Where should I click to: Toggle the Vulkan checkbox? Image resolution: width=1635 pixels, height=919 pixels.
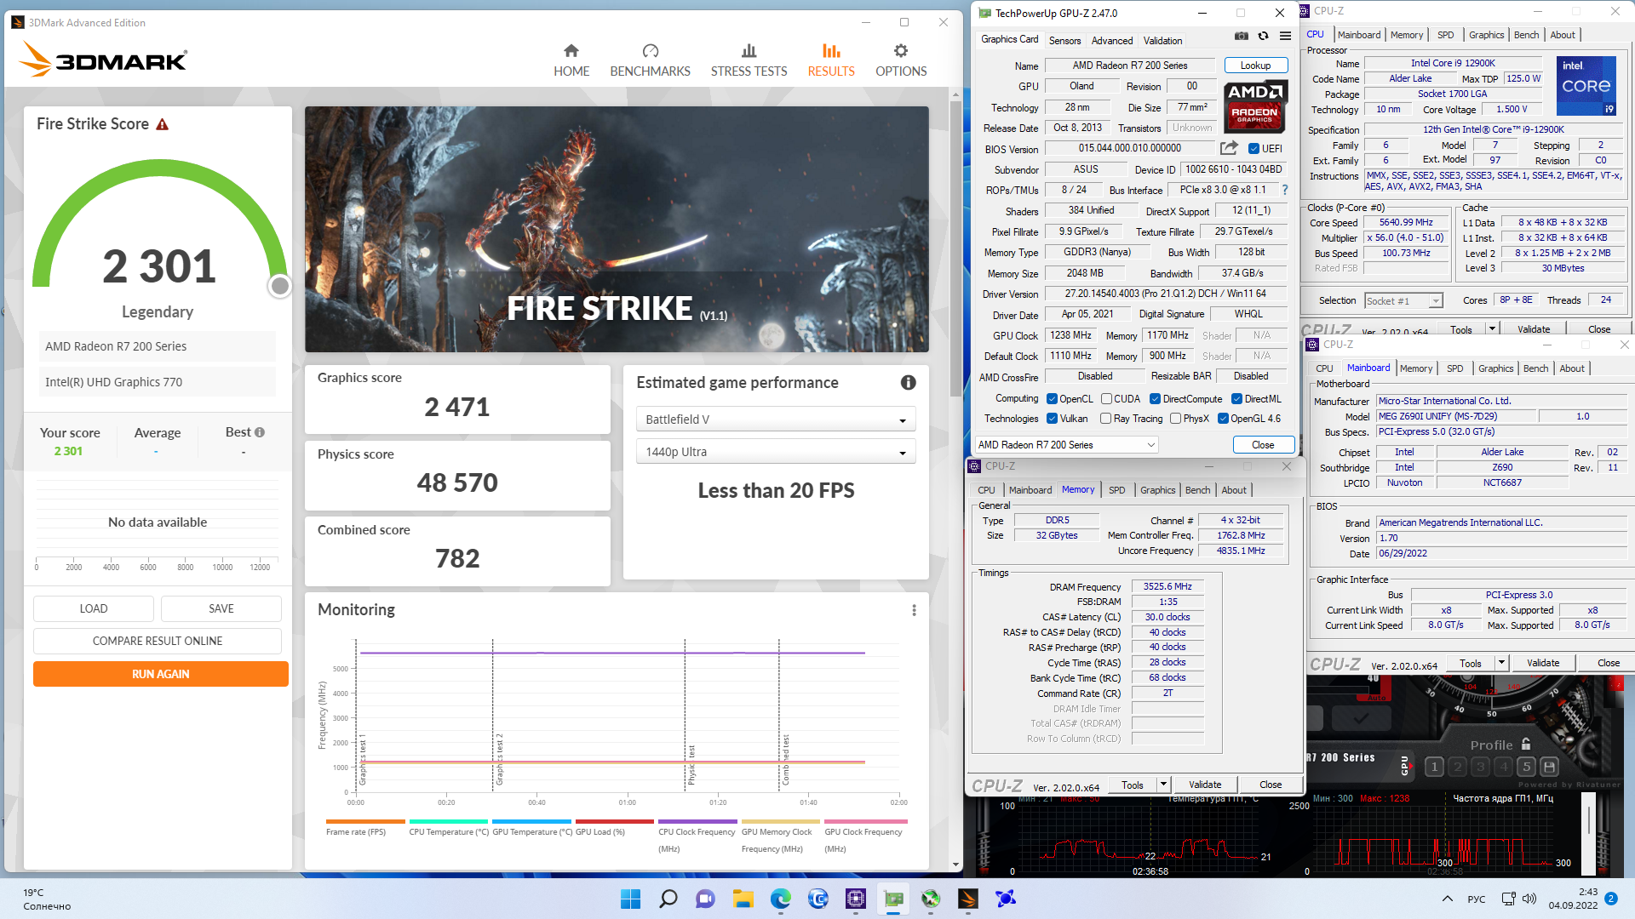point(1052,419)
